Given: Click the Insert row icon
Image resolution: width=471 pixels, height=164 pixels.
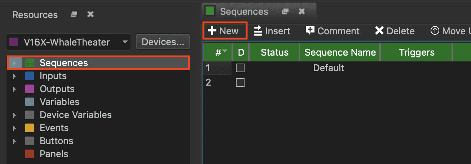Looking at the screenshot, I should [x=258, y=31].
